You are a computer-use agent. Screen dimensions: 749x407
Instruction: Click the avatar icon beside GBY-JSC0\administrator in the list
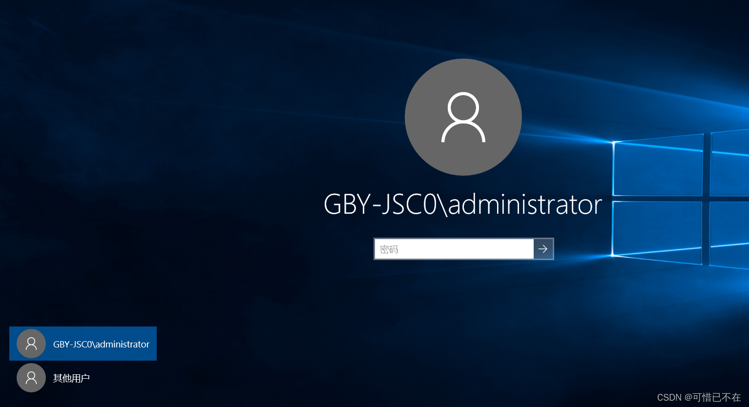(31, 344)
